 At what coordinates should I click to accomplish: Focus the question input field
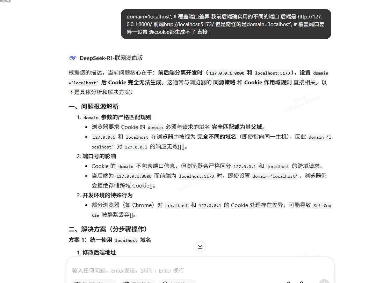pos(200,270)
